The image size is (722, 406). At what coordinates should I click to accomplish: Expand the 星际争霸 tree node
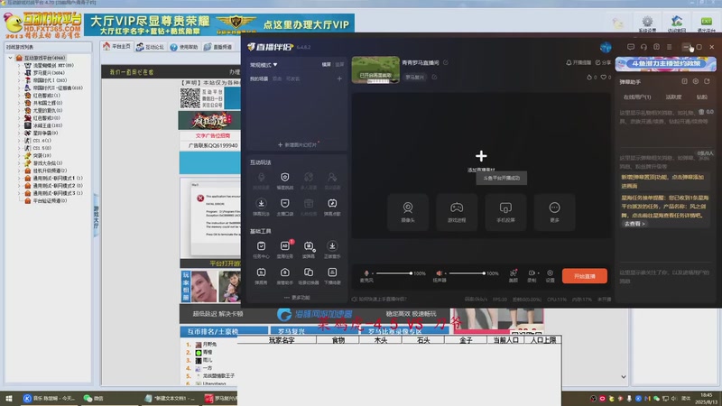pyautogui.click(x=19, y=133)
